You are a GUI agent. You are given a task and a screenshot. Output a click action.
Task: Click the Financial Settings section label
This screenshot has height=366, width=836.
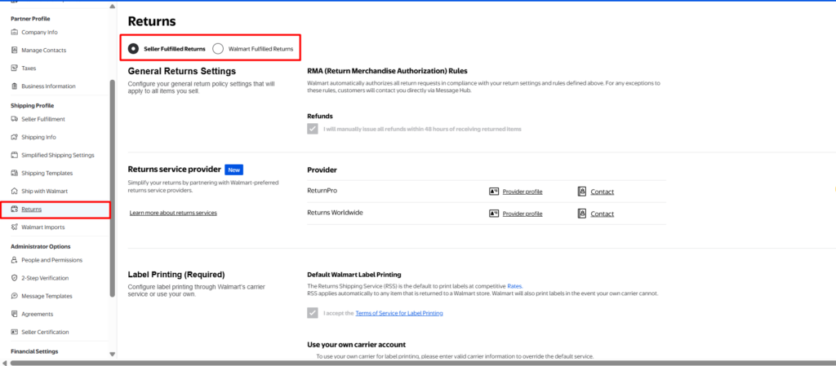pos(34,351)
